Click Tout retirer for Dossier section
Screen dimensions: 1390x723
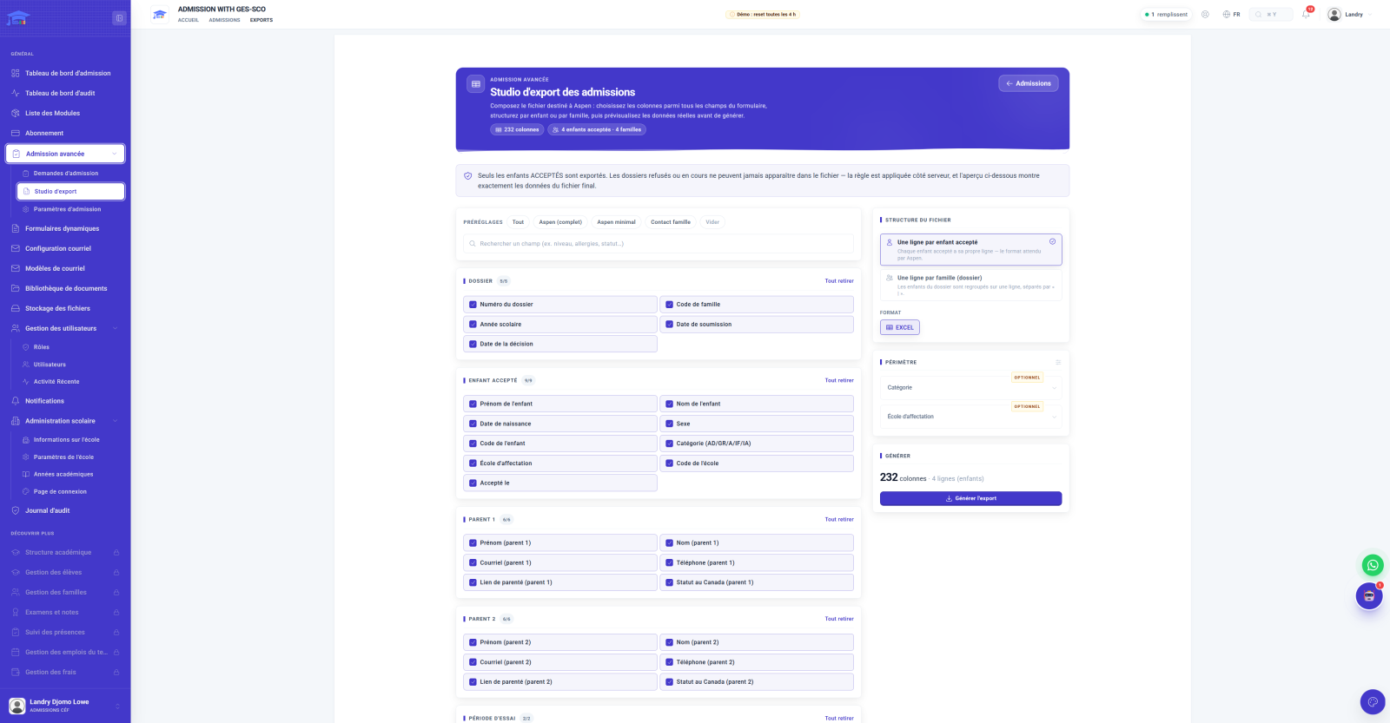[x=839, y=281]
